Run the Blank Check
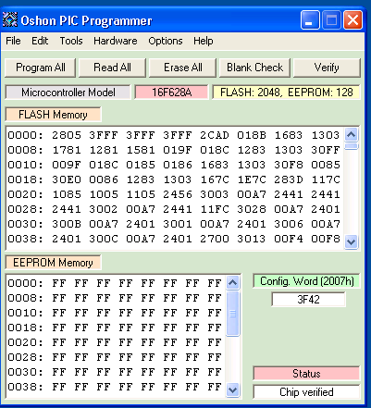 [254, 68]
